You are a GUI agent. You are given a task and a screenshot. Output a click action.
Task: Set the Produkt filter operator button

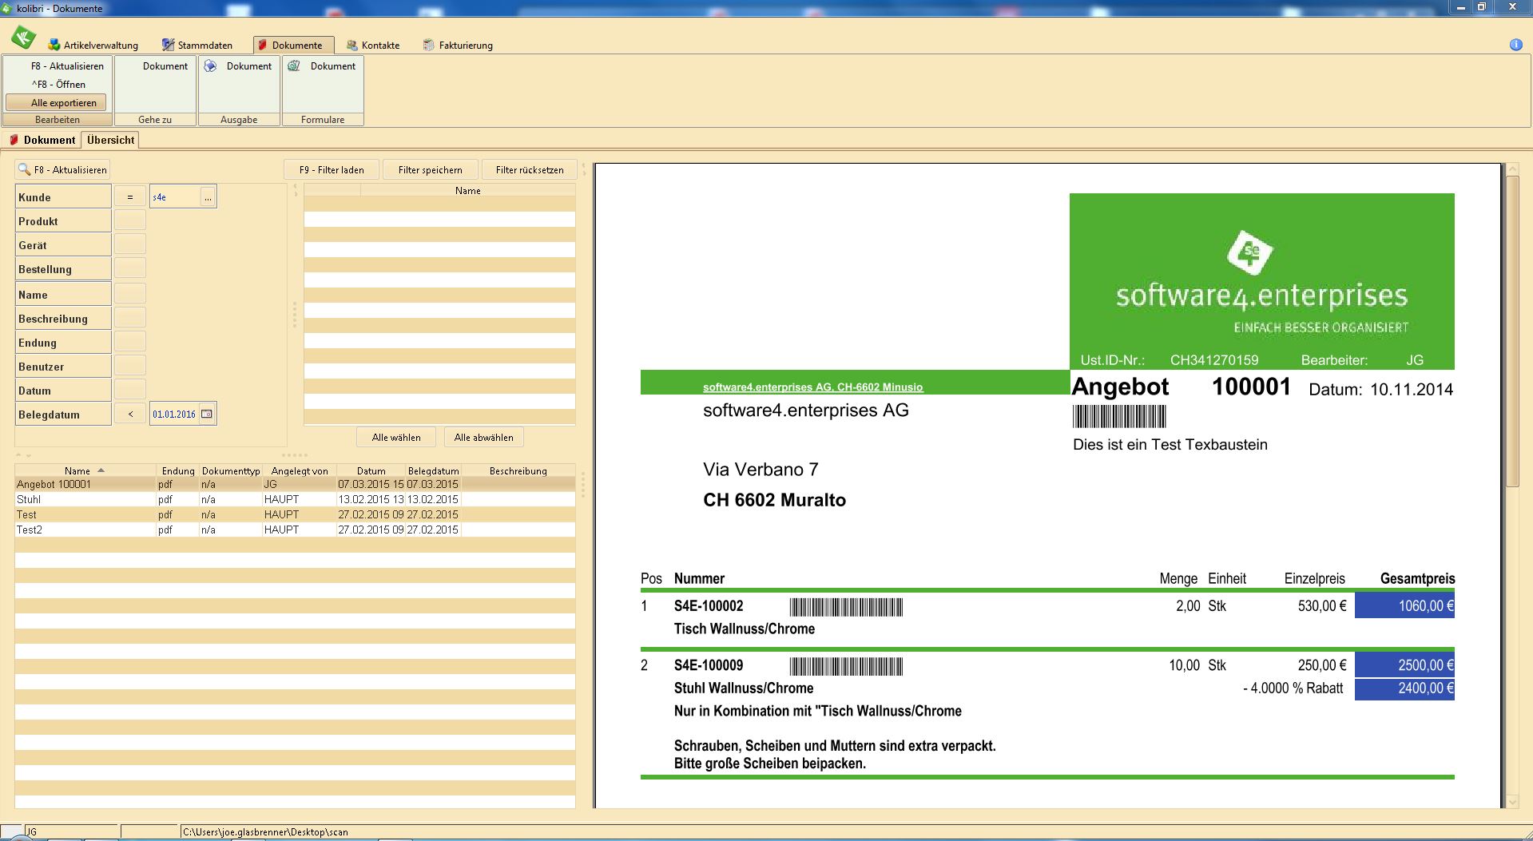tap(130, 220)
